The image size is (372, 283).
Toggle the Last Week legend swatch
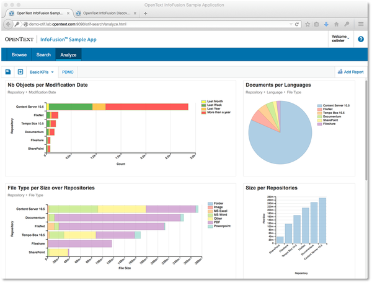(x=203, y=105)
